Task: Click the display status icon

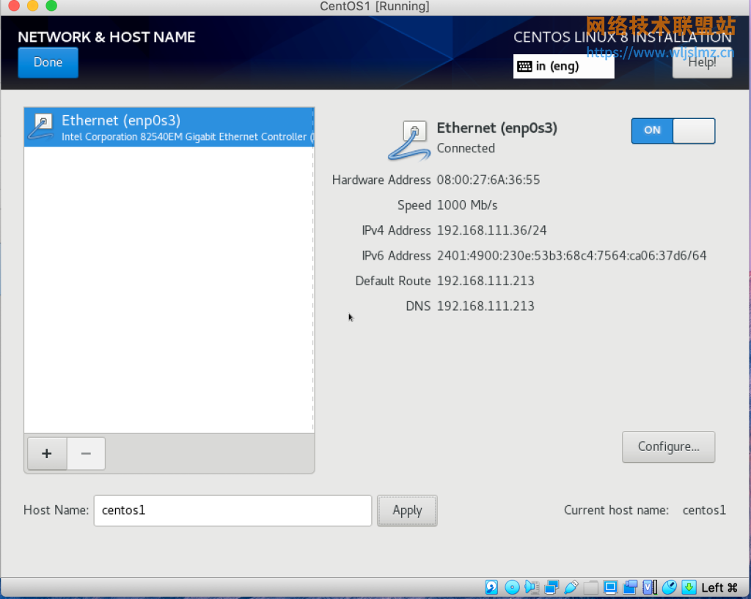Action: [609, 587]
